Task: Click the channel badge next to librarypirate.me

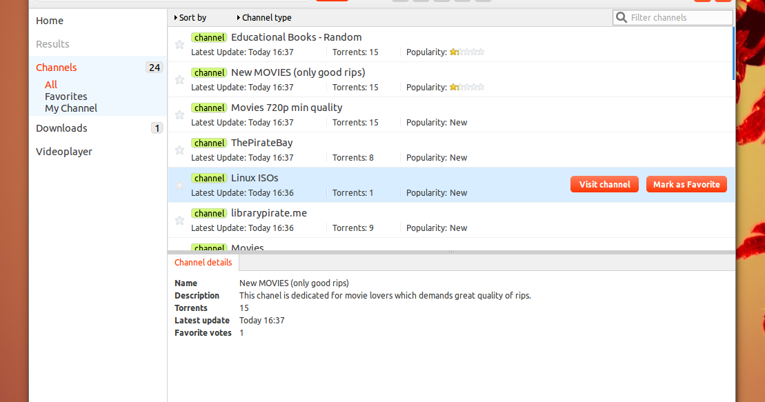Action: point(209,213)
